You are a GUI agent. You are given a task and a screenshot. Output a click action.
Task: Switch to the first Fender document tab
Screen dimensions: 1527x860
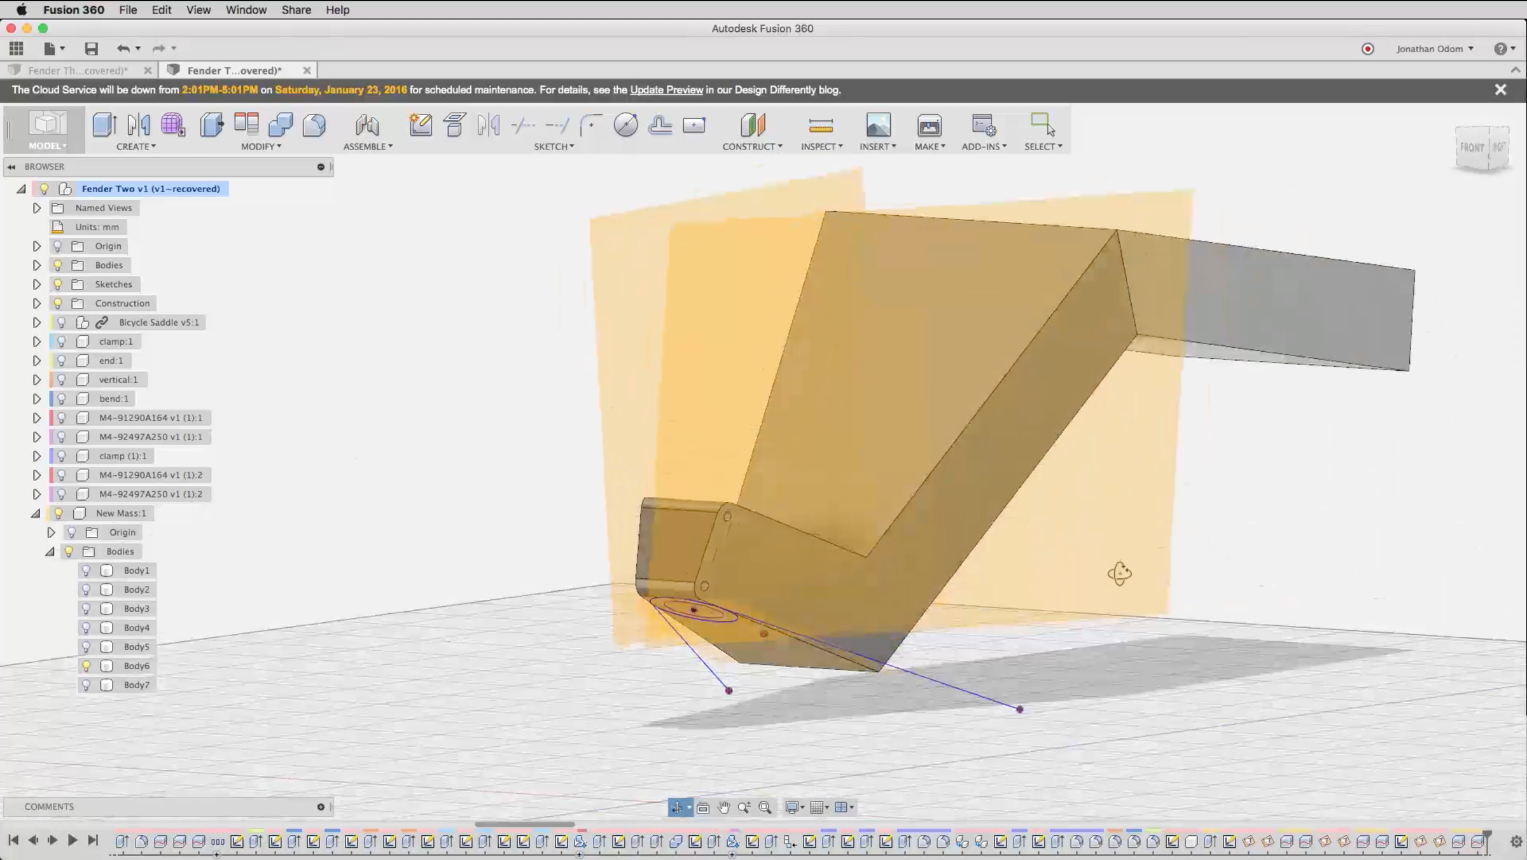coord(78,70)
